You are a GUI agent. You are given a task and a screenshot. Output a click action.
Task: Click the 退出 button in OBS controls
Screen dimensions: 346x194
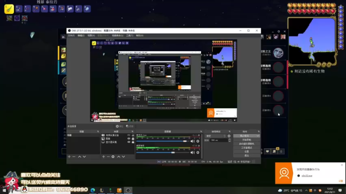pos(247,156)
